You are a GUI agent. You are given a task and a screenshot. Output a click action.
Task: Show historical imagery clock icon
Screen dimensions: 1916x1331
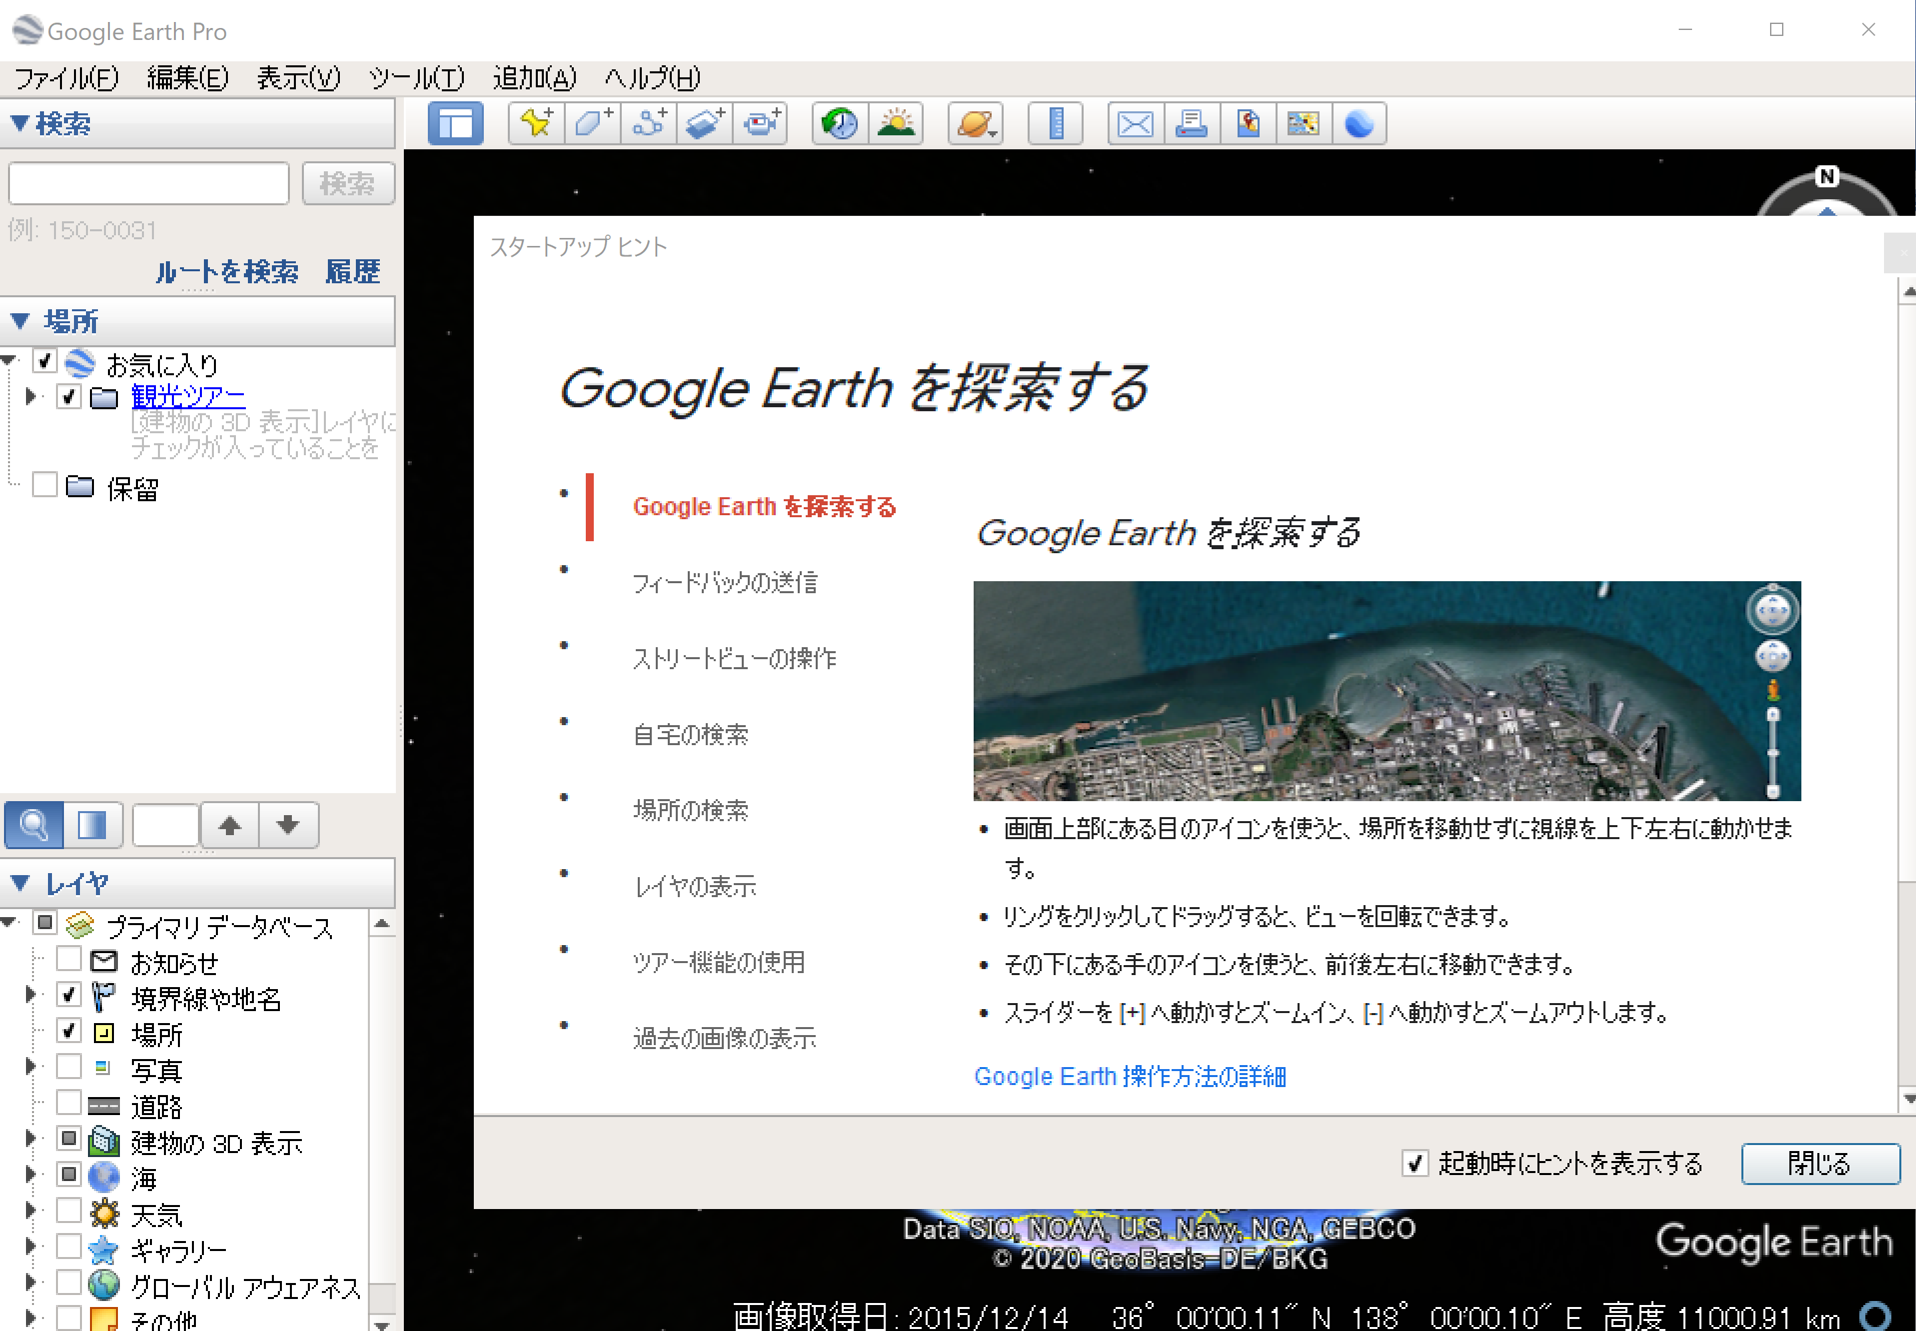840,123
